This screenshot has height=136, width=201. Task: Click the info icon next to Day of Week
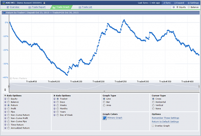(54, 115)
